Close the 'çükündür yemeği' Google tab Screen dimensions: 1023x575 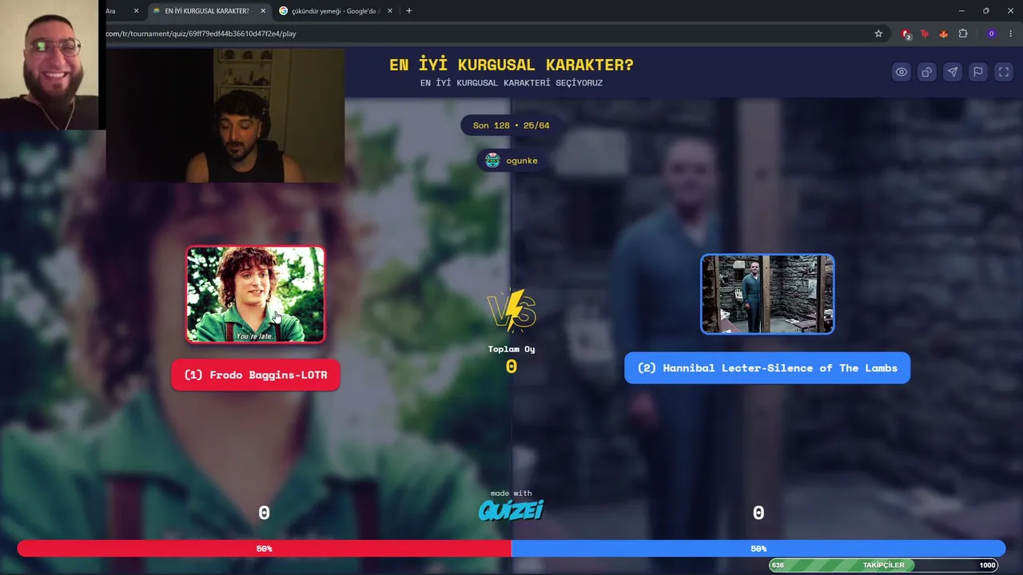point(390,11)
